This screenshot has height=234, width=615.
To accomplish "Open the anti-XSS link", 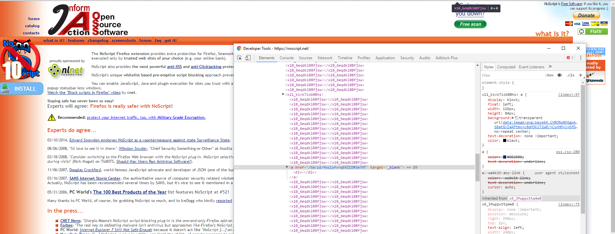I will coord(174,67).
